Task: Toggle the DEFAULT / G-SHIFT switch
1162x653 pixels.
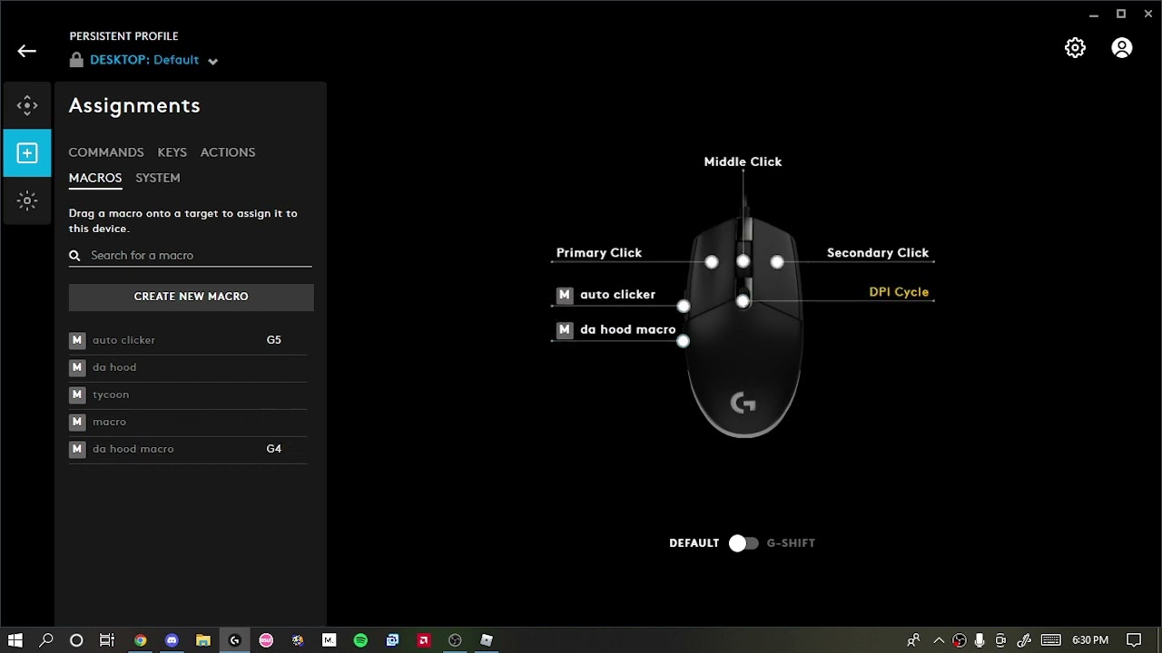Action: point(743,543)
